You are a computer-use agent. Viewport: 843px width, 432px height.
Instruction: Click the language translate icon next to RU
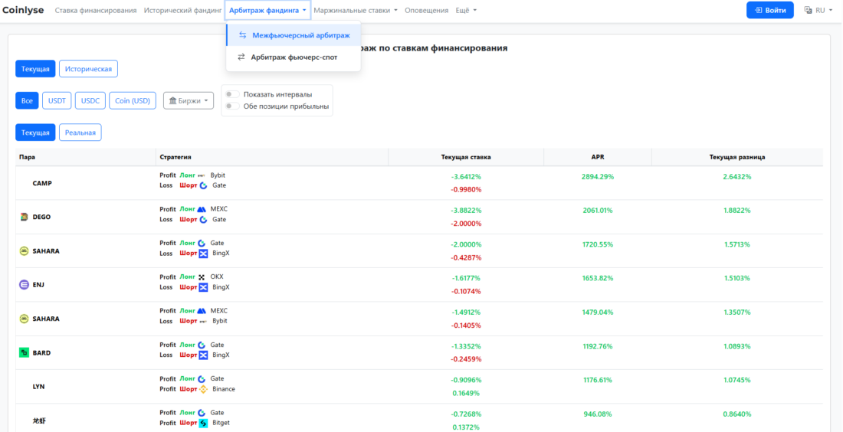coord(808,10)
